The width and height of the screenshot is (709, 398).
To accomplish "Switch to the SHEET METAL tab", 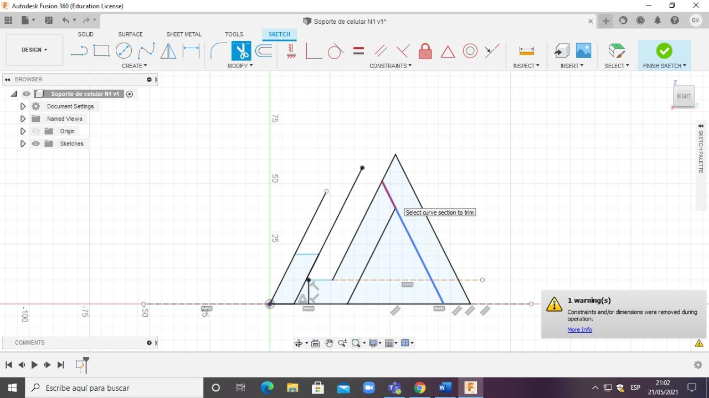I will click(184, 34).
